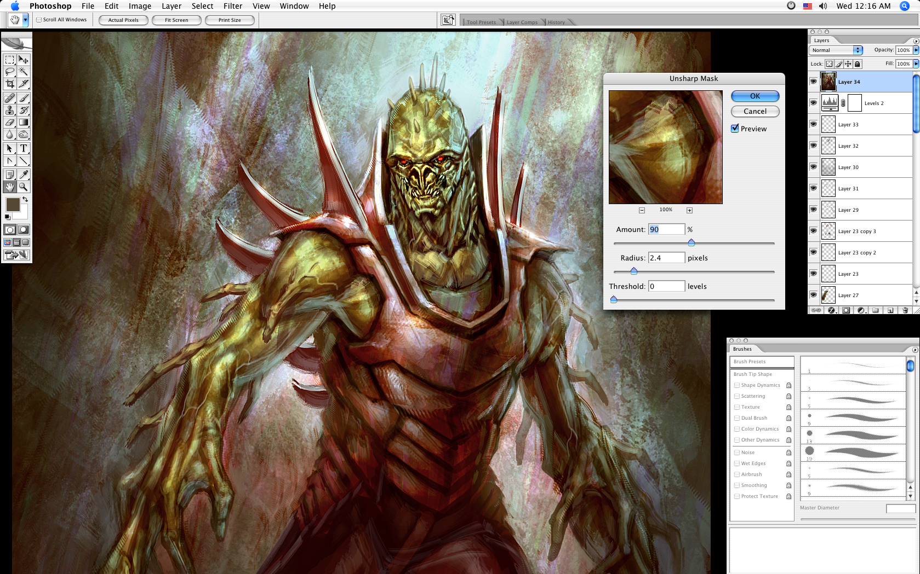Create a new layer with bottom icon
The height and width of the screenshot is (574, 920).
[890, 310]
